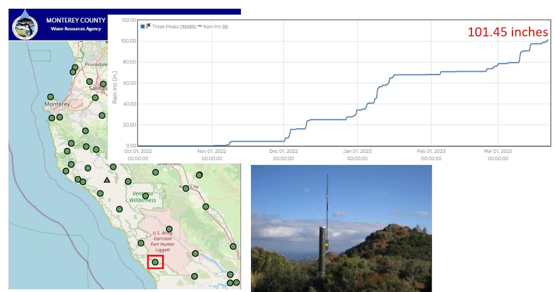Select the station marker in Ventana Wilderness
The height and width of the screenshot is (292, 554).
pyautogui.click(x=145, y=196)
